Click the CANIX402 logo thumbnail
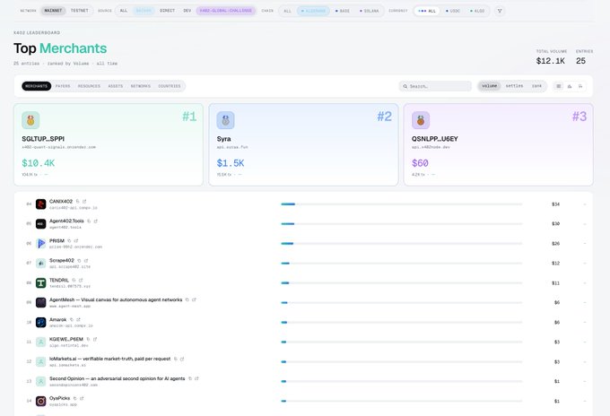Image resolution: width=610 pixels, height=416 pixels. pyautogui.click(x=41, y=204)
